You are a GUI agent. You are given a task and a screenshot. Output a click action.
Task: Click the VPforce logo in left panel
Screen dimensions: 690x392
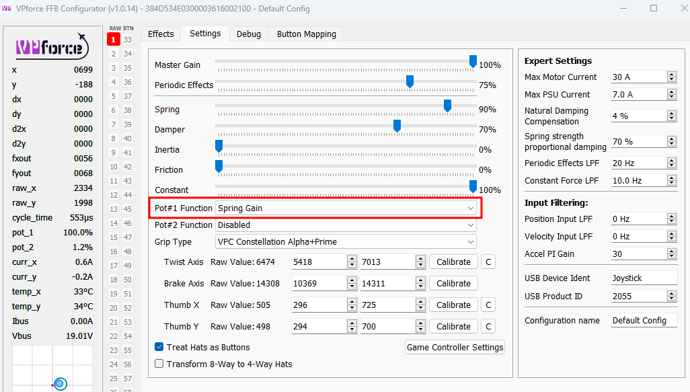52,46
